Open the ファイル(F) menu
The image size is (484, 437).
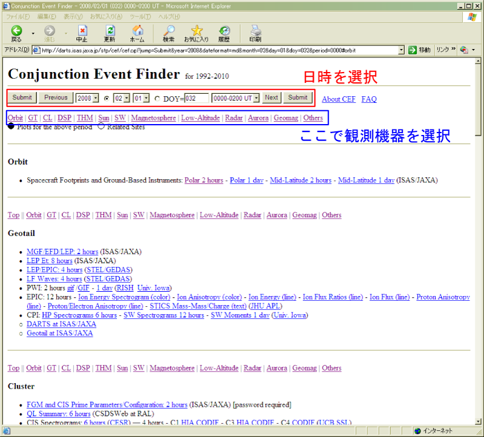coord(18,17)
